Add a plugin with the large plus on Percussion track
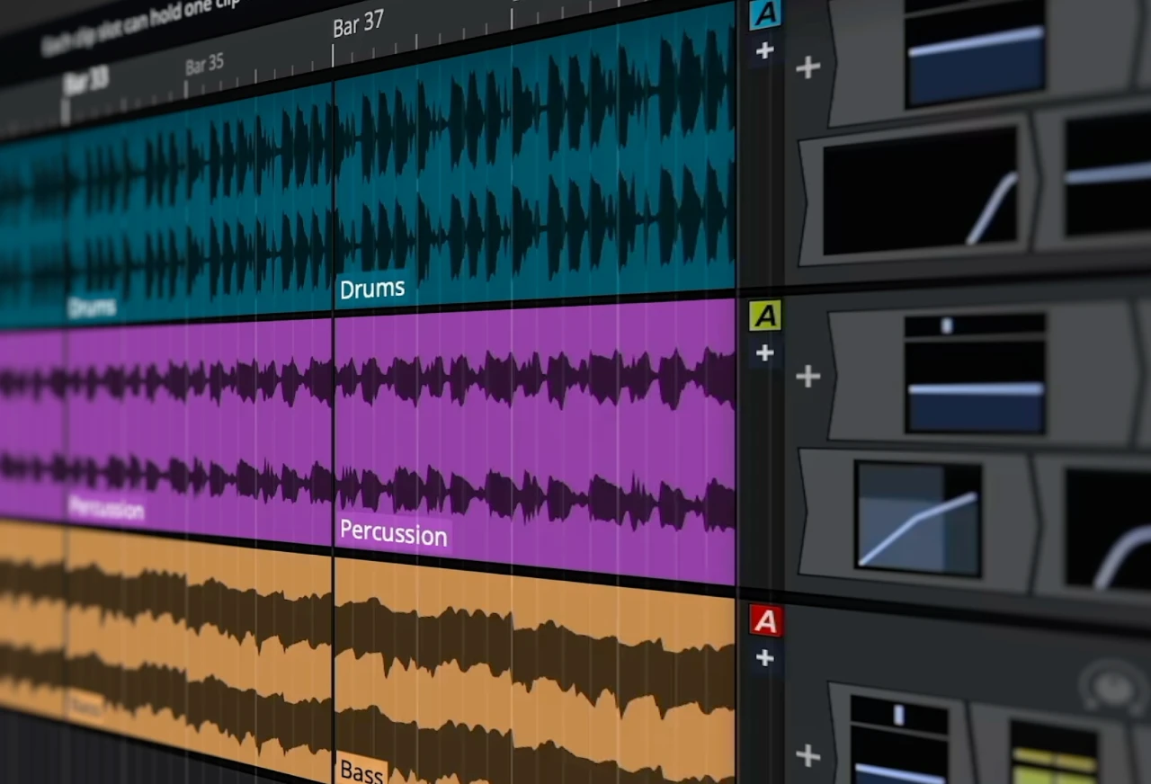Image resolution: width=1151 pixels, height=784 pixels. 808,376
